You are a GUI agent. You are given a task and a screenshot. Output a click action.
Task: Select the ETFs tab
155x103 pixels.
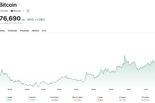tap(44, 31)
